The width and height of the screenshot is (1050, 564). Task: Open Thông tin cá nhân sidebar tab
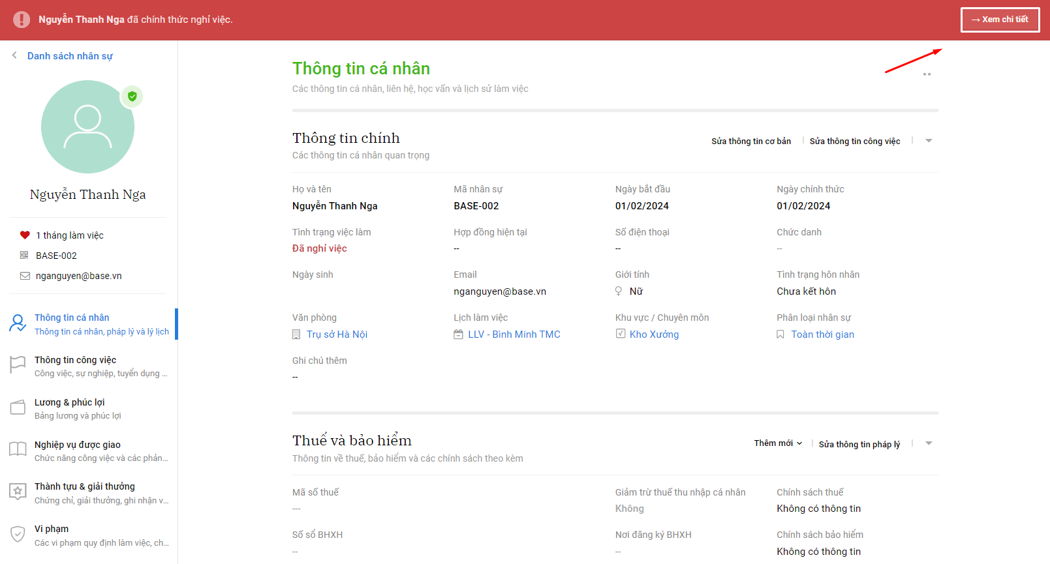pyautogui.click(x=89, y=324)
